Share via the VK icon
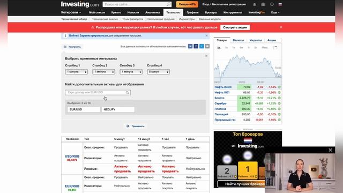Image resolution: width=343 pixels, height=193 pixels. [x=190, y=46]
